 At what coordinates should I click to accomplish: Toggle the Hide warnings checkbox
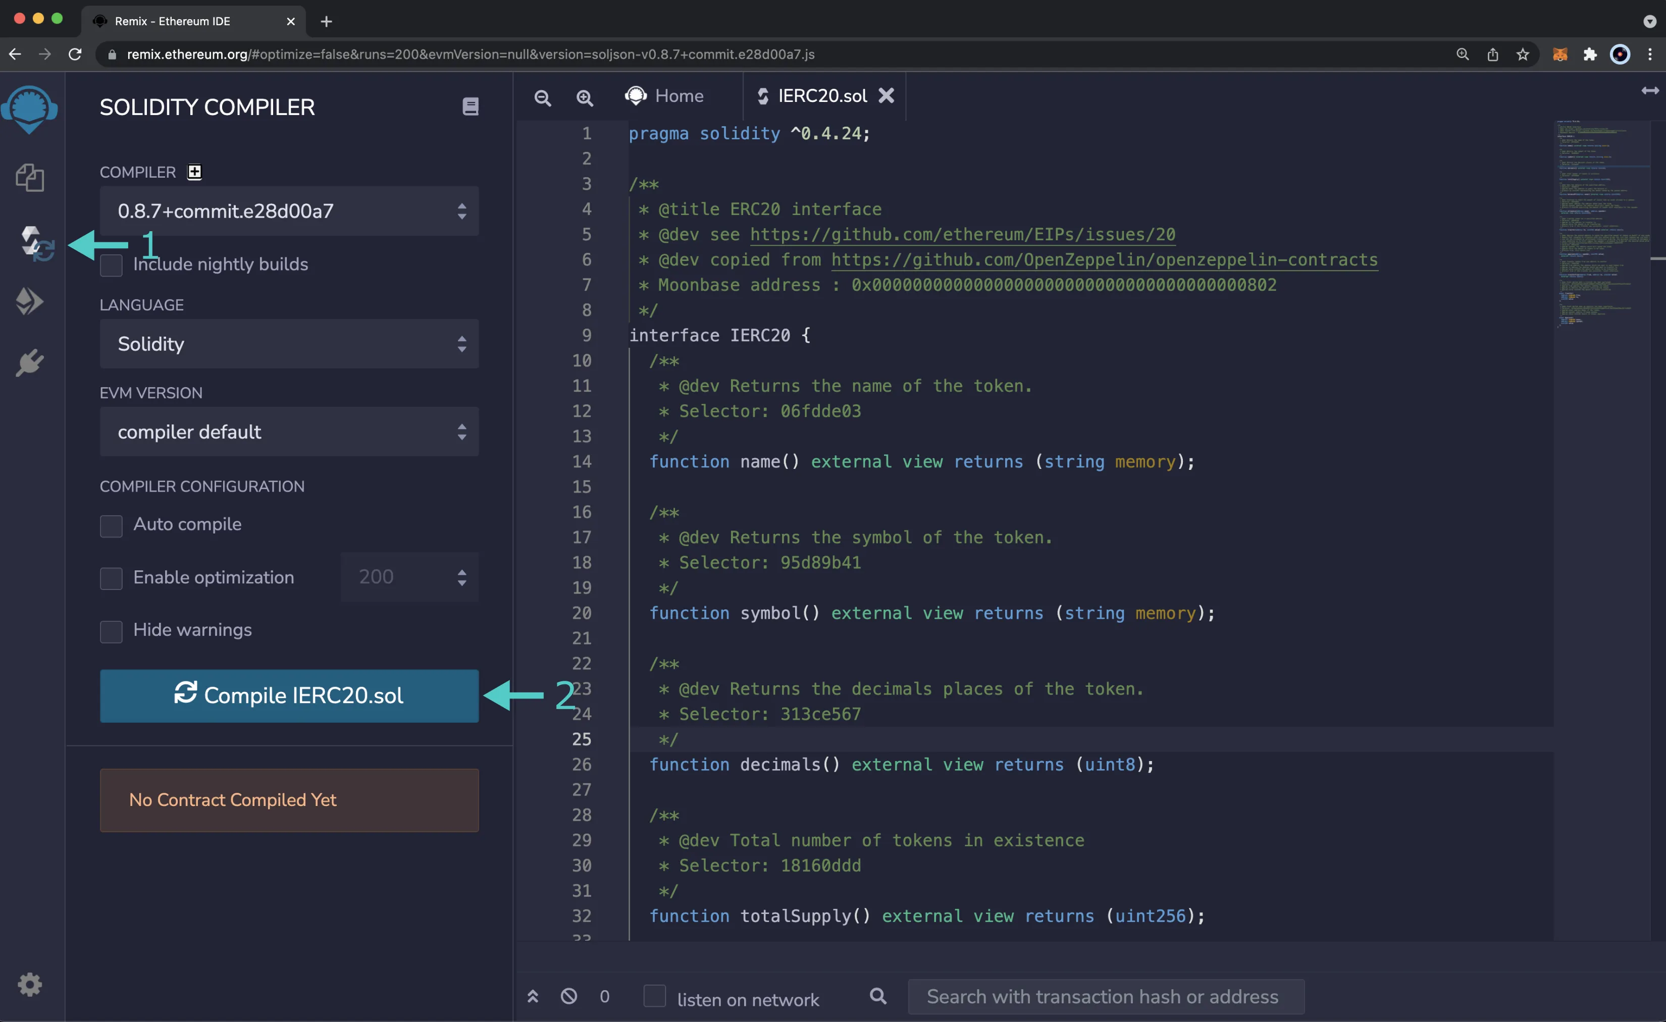(x=112, y=631)
